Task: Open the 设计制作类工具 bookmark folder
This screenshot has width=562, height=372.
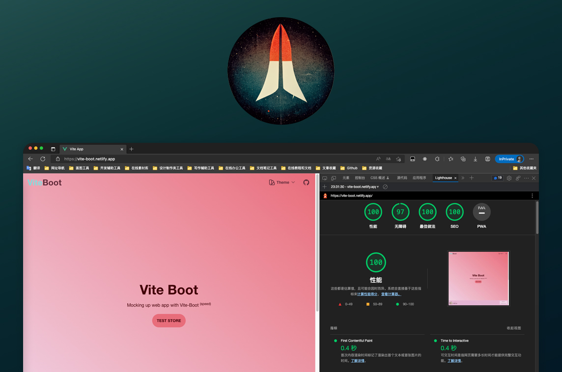Action: click(x=168, y=168)
